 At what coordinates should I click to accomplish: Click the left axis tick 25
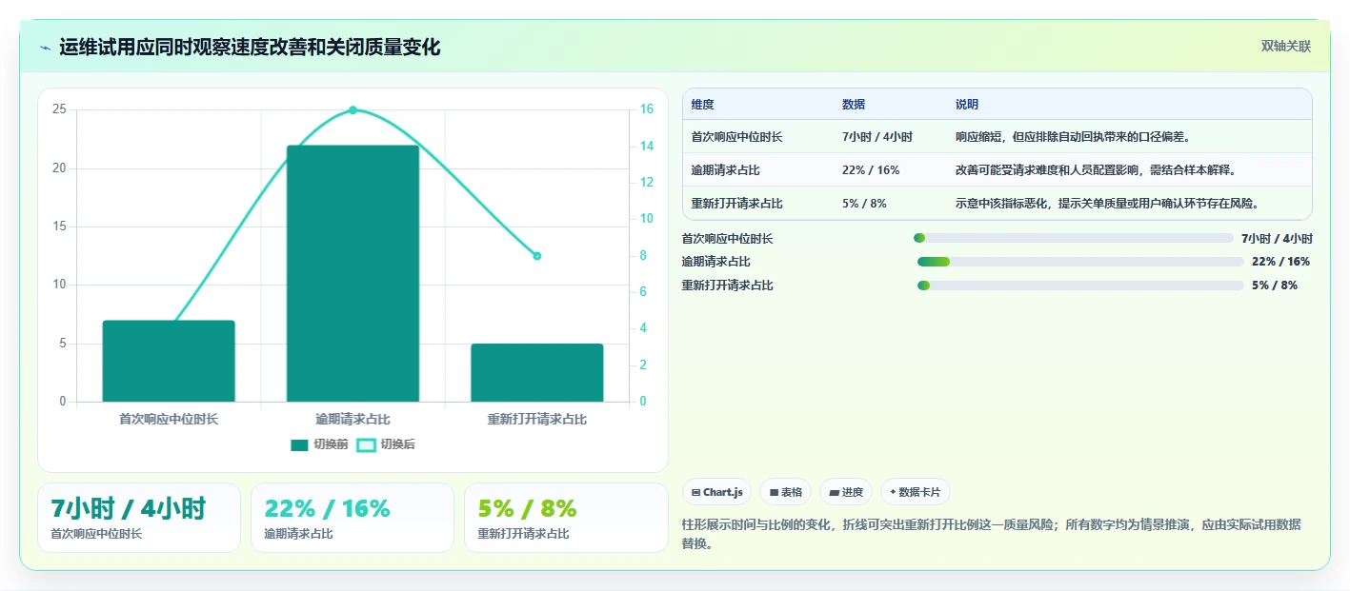click(x=59, y=109)
